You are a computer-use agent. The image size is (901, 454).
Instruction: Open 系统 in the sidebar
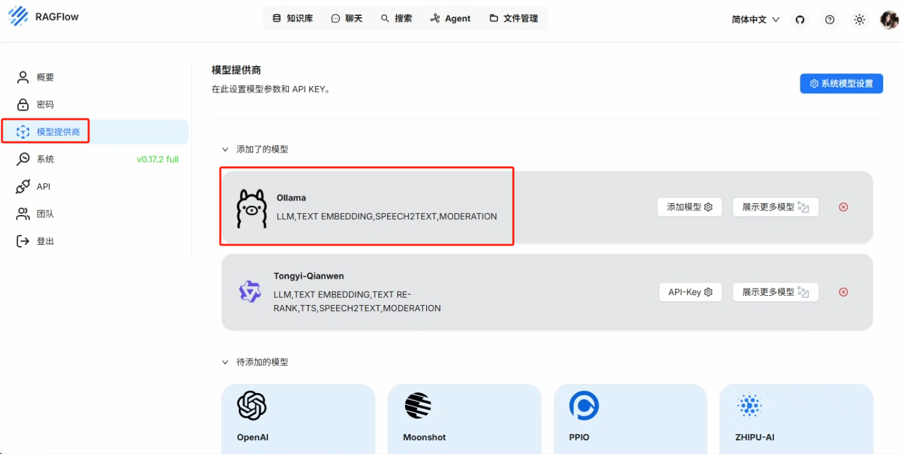(95, 159)
